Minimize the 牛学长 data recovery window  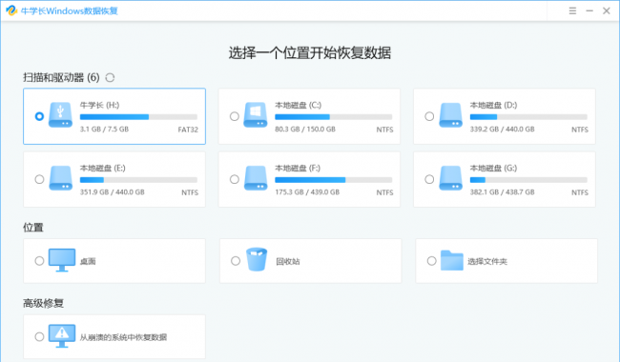[589, 10]
